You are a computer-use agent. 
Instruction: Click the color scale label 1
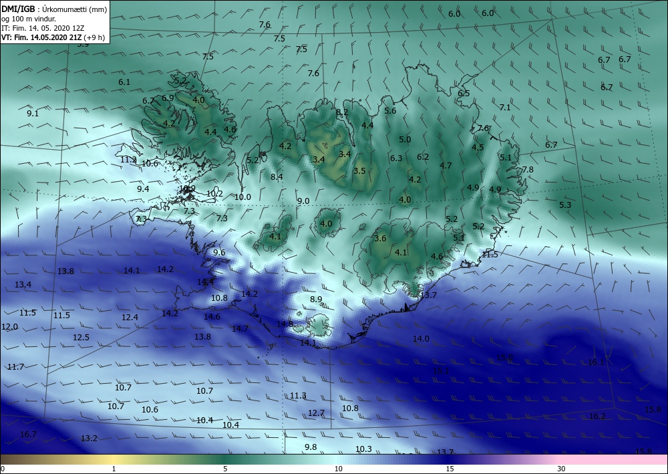114,469
